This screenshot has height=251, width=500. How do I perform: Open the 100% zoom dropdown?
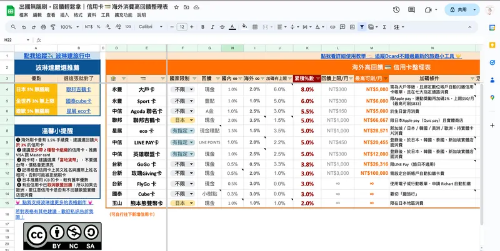click(x=69, y=27)
